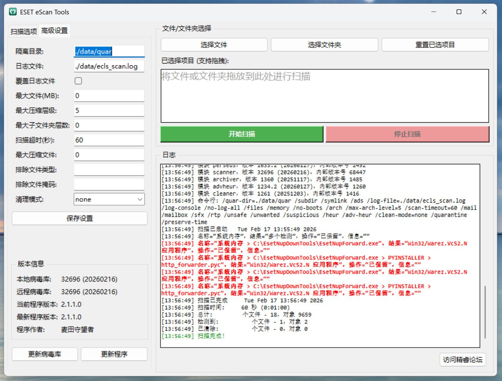Viewport: 502px width, 381px height.
Task: Click the 扫描超时(秒) field
Action: [109, 140]
